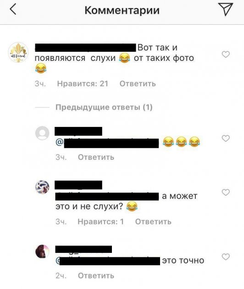244x289 pixels.
Task: View likes 'Нравится: 21' on the top comment
Action: 83,84
